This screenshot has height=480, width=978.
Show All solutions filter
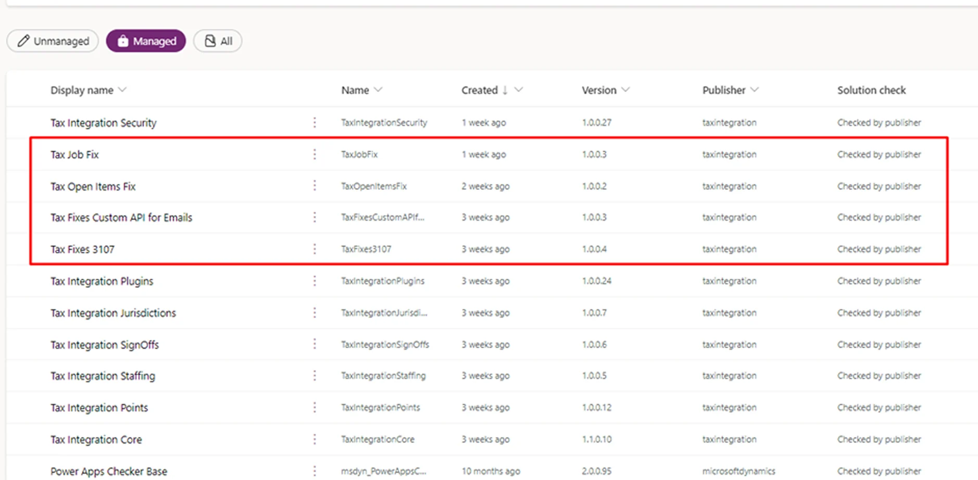[x=218, y=41]
